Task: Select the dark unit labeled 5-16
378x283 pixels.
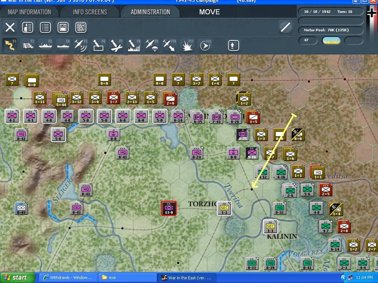Action: 252,153
